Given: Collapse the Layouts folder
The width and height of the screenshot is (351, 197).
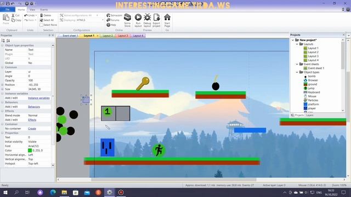Looking at the screenshot, I should [x=297, y=44].
